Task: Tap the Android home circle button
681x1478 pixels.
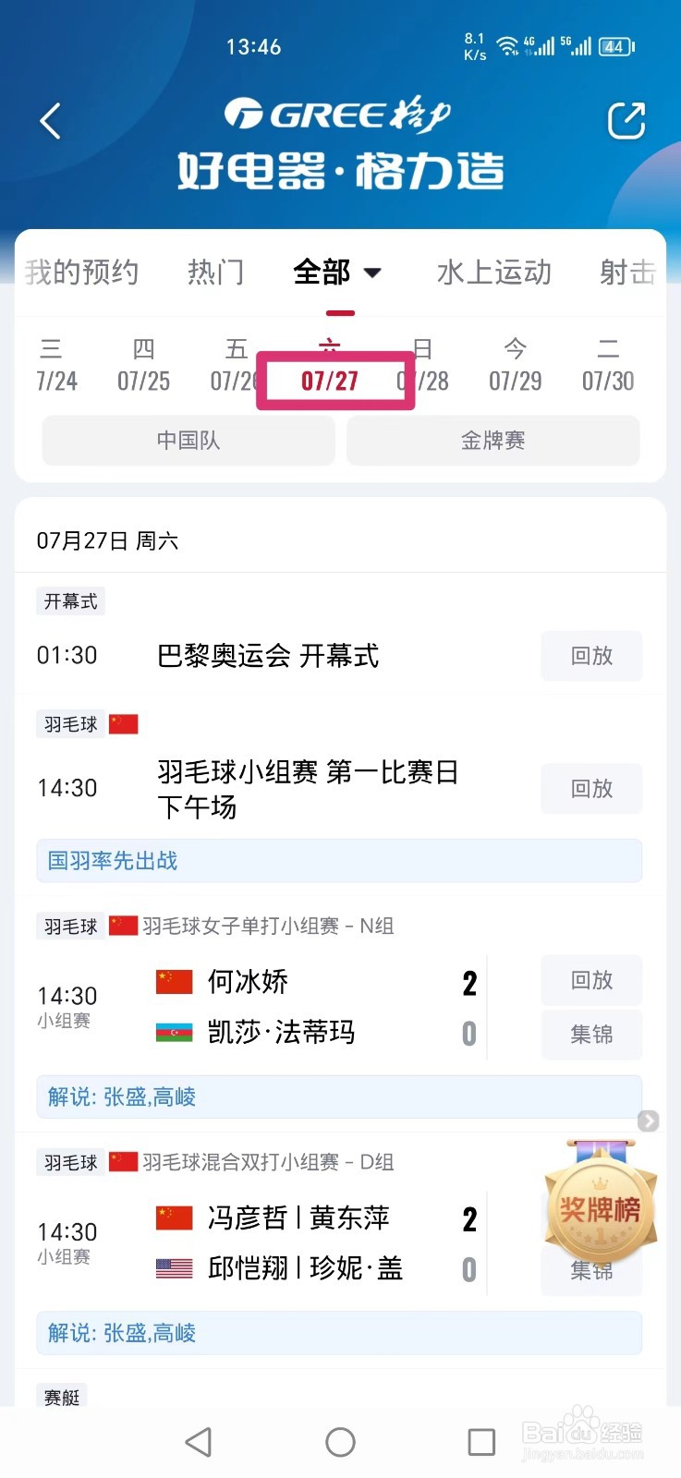Action: [340, 1442]
